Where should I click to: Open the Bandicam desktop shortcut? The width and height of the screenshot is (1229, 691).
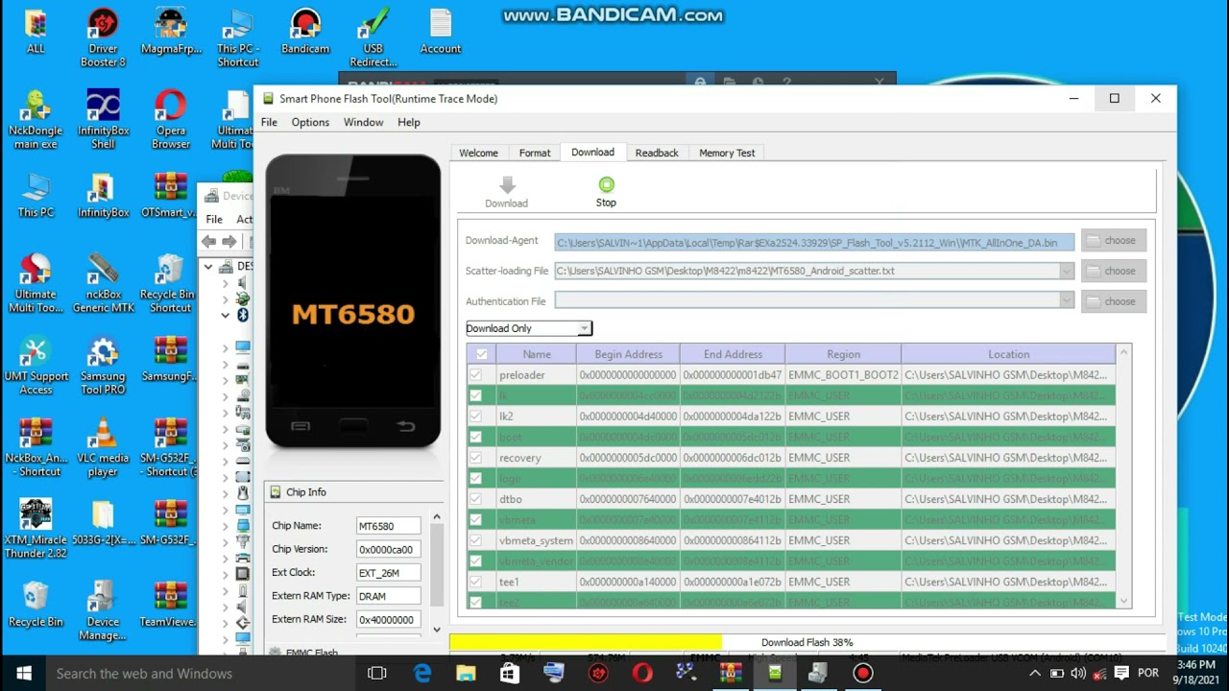click(305, 32)
